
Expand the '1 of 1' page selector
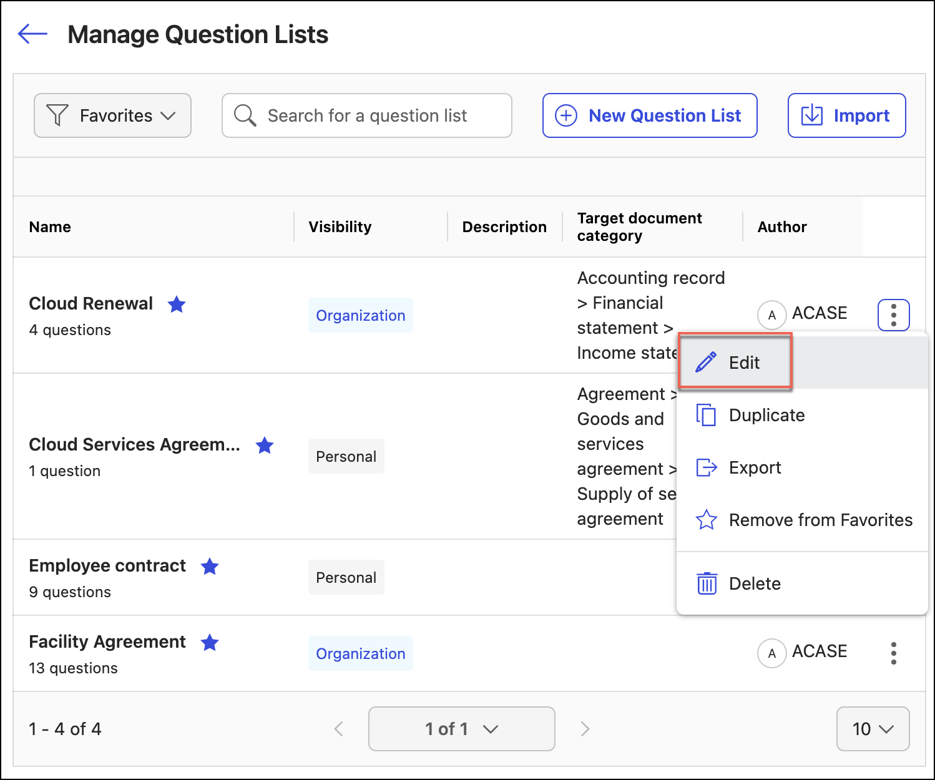(x=461, y=728)
